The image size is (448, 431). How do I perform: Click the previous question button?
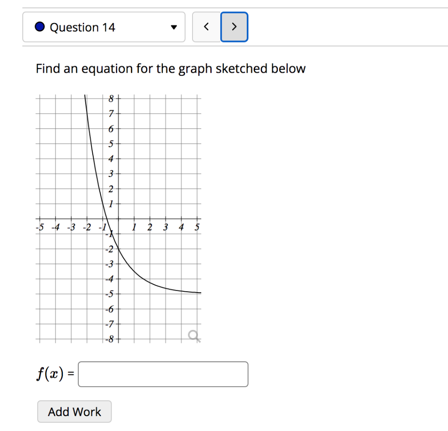point(206,26)
